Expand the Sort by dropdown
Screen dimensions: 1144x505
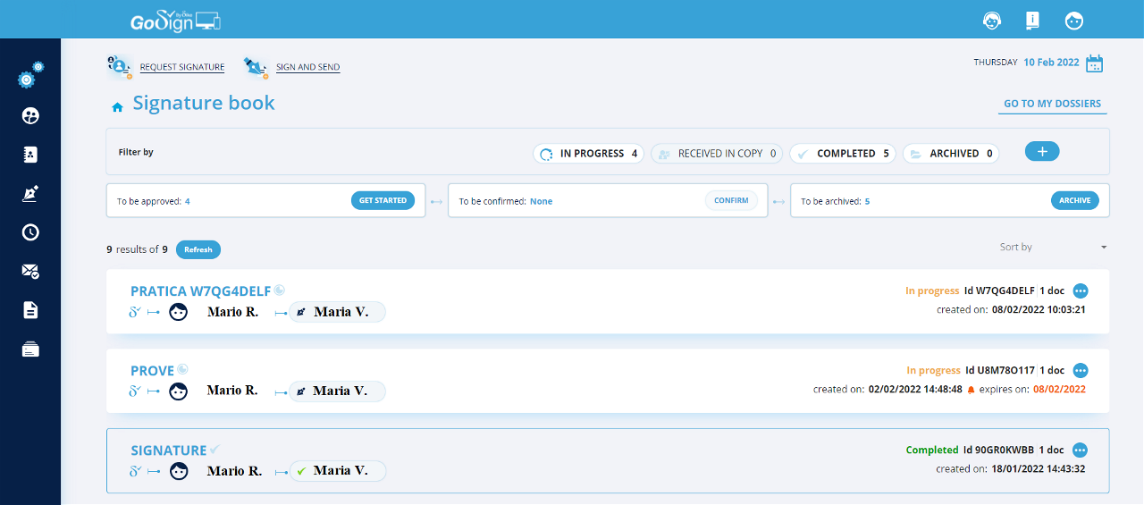pos(1053,247)
